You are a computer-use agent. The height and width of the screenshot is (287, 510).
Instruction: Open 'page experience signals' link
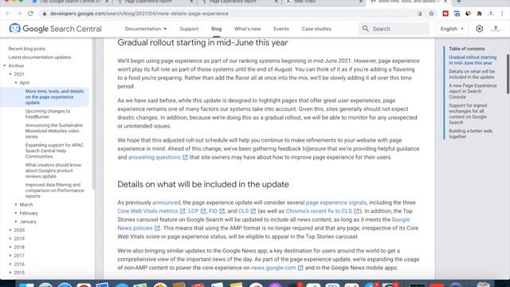pos(336,202)
